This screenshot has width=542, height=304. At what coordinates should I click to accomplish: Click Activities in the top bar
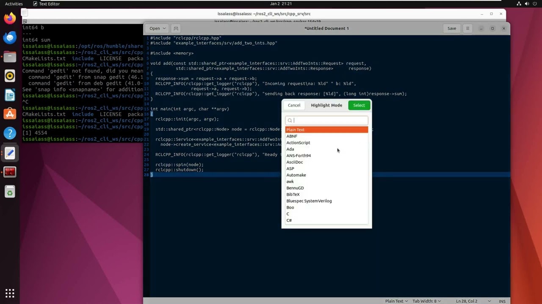(14, 3)
